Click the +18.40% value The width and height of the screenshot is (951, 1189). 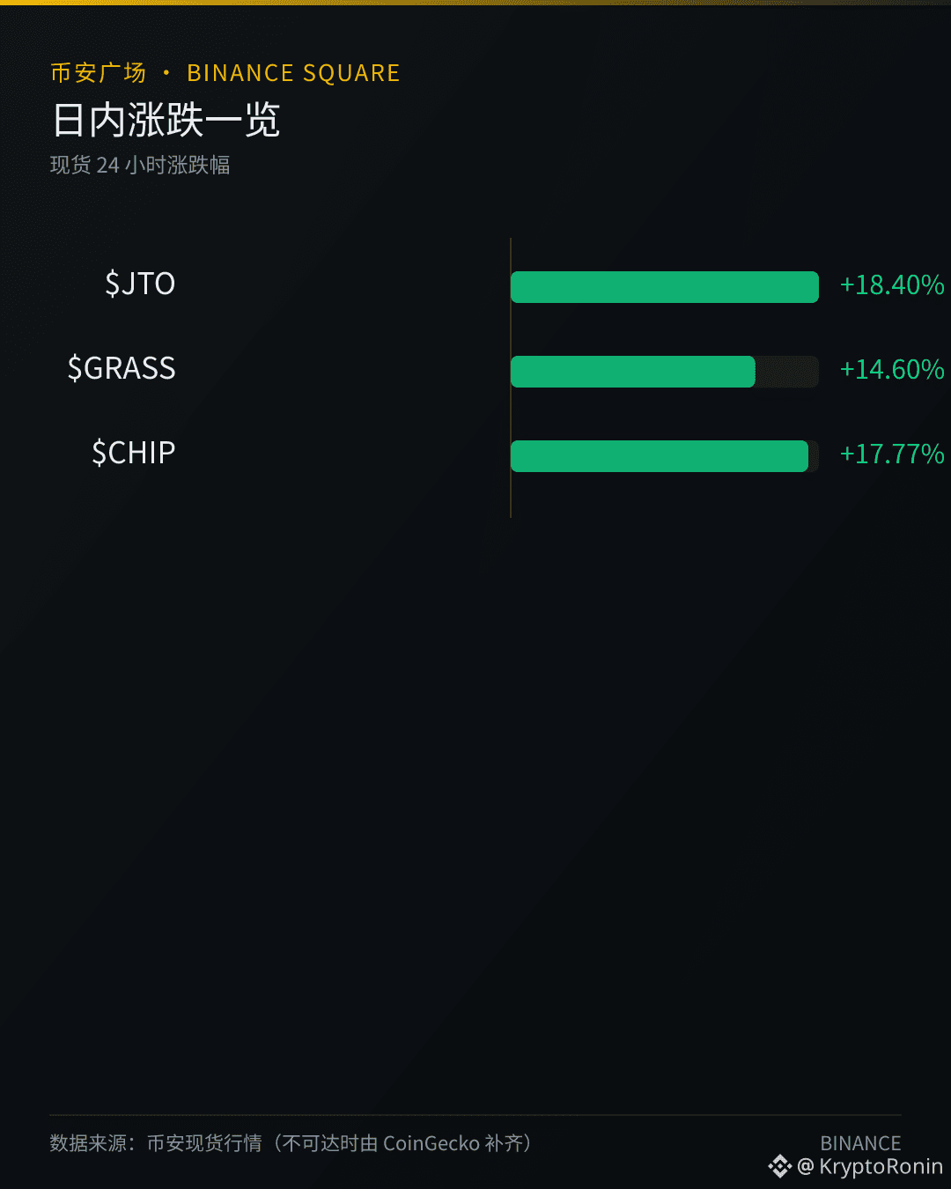(x=892, y=284)
